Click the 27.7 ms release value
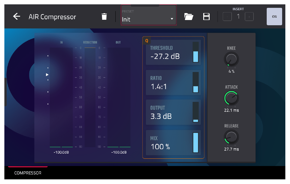The width and height of the screenshot is (290, 184). point(231,149)
